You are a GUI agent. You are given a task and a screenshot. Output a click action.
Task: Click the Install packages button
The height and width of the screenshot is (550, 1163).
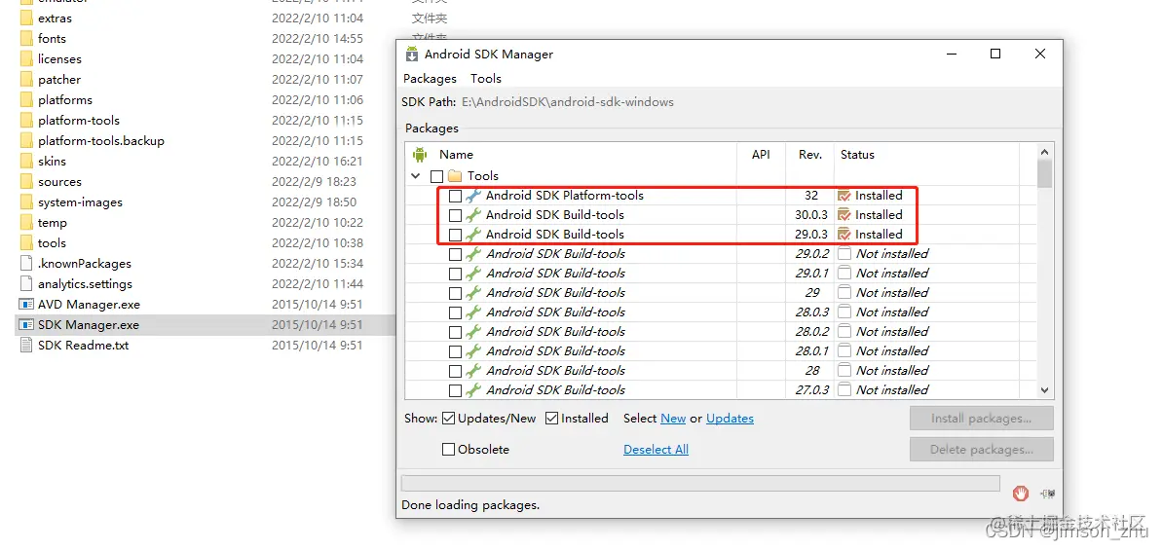pyautogui.click(x=981, y=418)
